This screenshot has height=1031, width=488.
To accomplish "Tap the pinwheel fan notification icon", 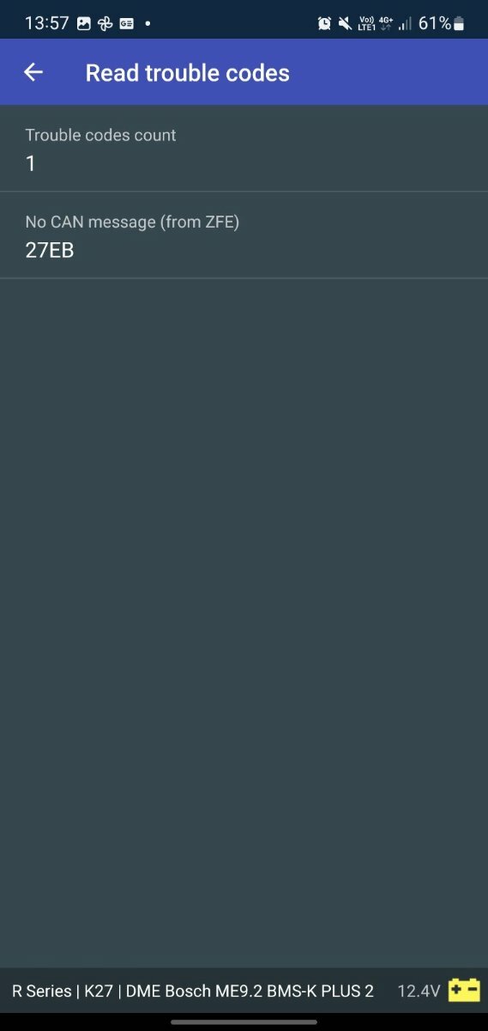I will pos(105,23).
